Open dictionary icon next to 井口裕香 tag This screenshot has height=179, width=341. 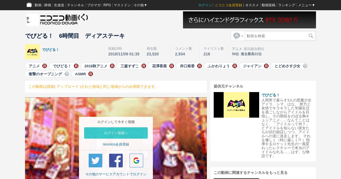tap(199, 66)
